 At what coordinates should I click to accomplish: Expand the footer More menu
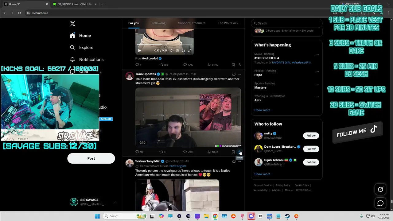[289, 190]
